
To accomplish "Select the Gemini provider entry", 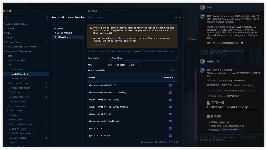I will click(68, 28).
